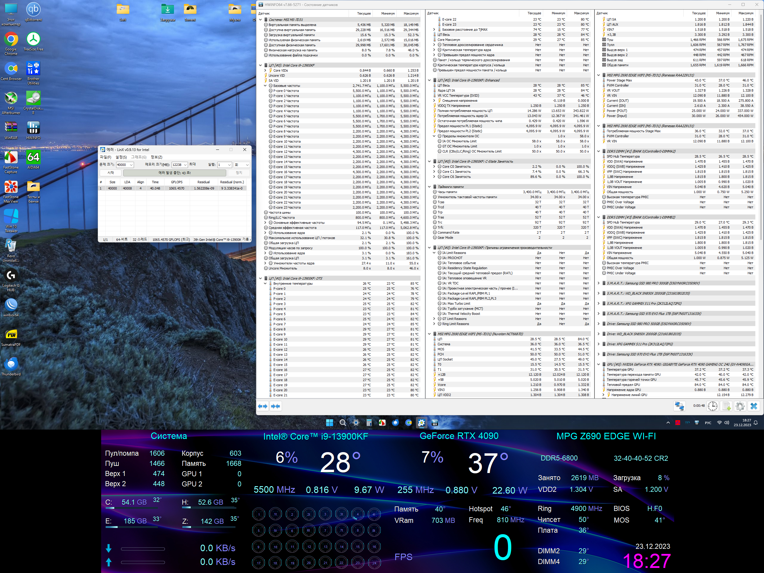This screenshot has height=573, width=764.
Task: Open HWiNFO settings gear button
Action: [x=740, y=406]
